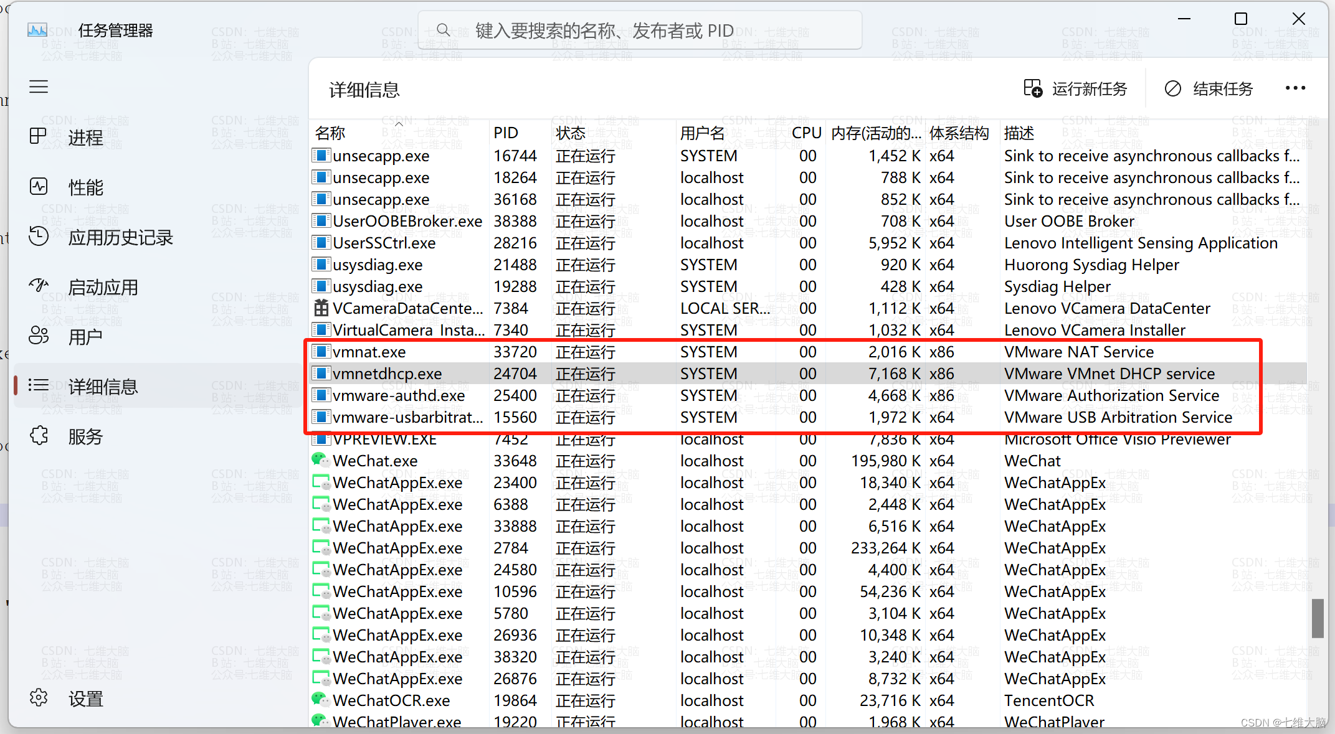1335x734 pixels.
Task: Sort by the CPU column header
Action: [x=806, y=133]
